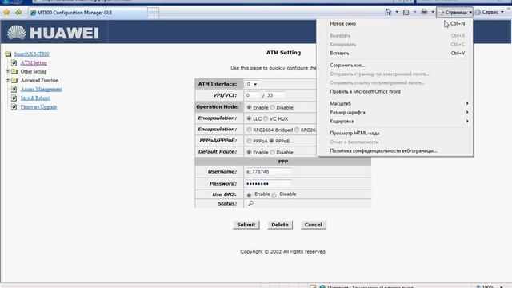Select RFC2684 Bridged encapsulation

point(249,130)
